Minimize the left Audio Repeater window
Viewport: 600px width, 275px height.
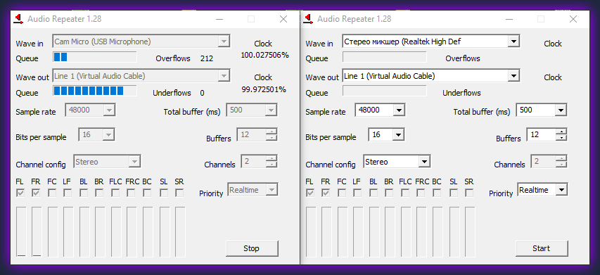pos(219,19)
